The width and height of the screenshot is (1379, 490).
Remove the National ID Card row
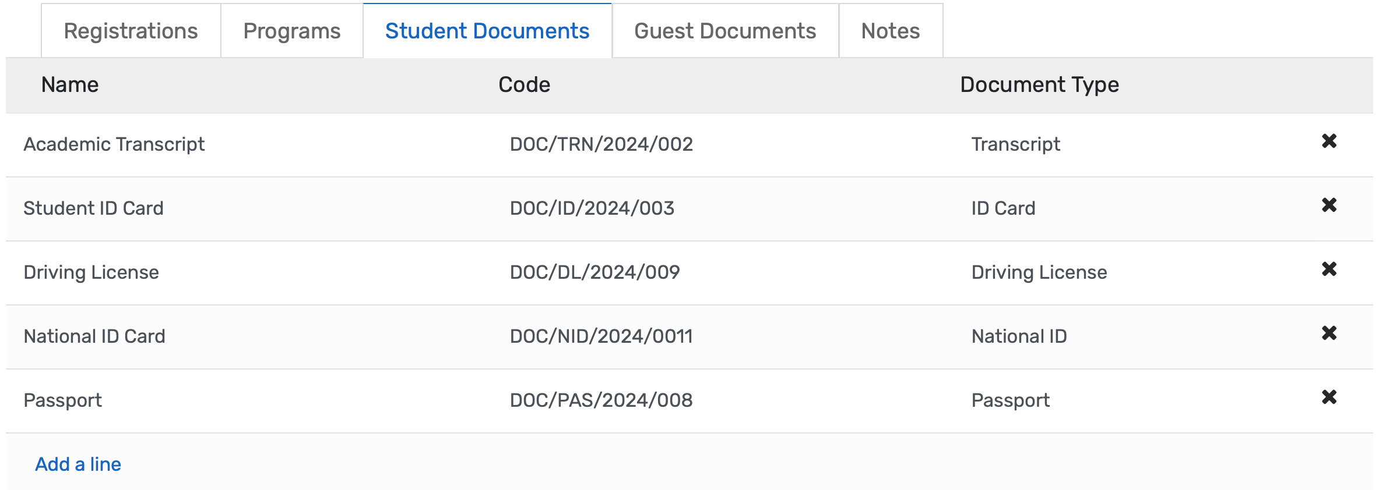[1329, 333]
